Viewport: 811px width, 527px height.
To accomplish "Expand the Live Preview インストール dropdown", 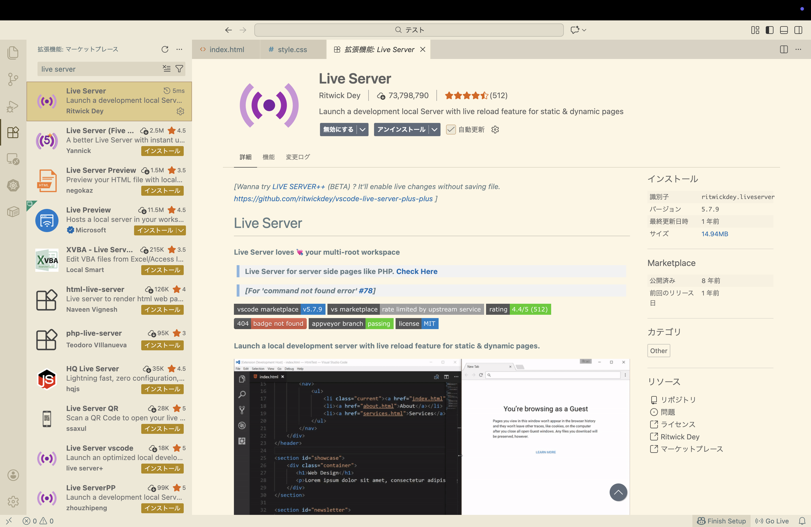I will pos(181,230).
